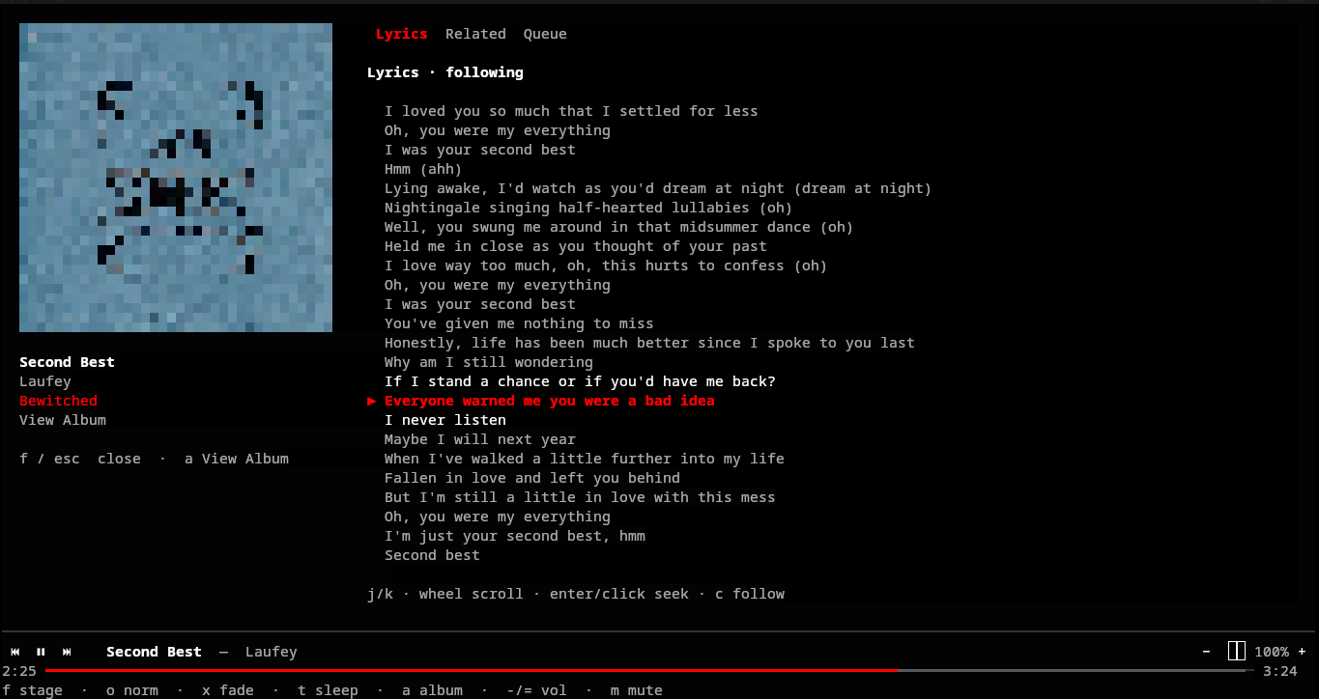The width and height of the screenshot is (1319, 699).
Task: Click song title 'Second Best' above Laufey
Action: pos(67,362)
